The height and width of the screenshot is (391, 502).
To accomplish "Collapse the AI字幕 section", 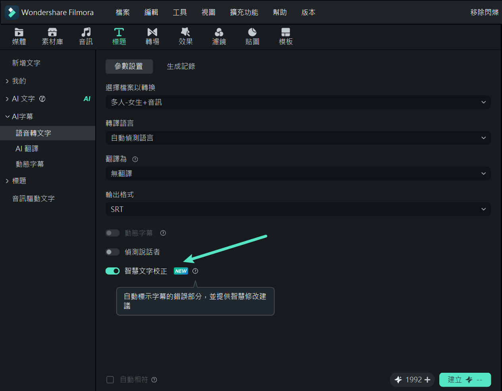I will coord(7,116).
